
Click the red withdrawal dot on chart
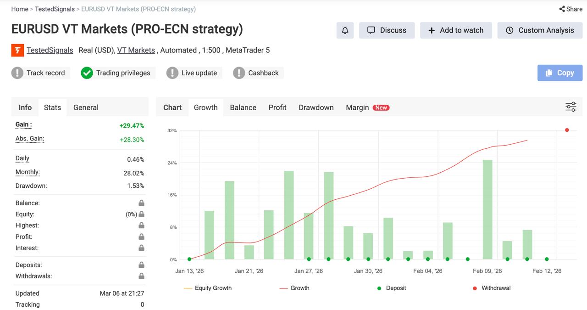point(567,130)
